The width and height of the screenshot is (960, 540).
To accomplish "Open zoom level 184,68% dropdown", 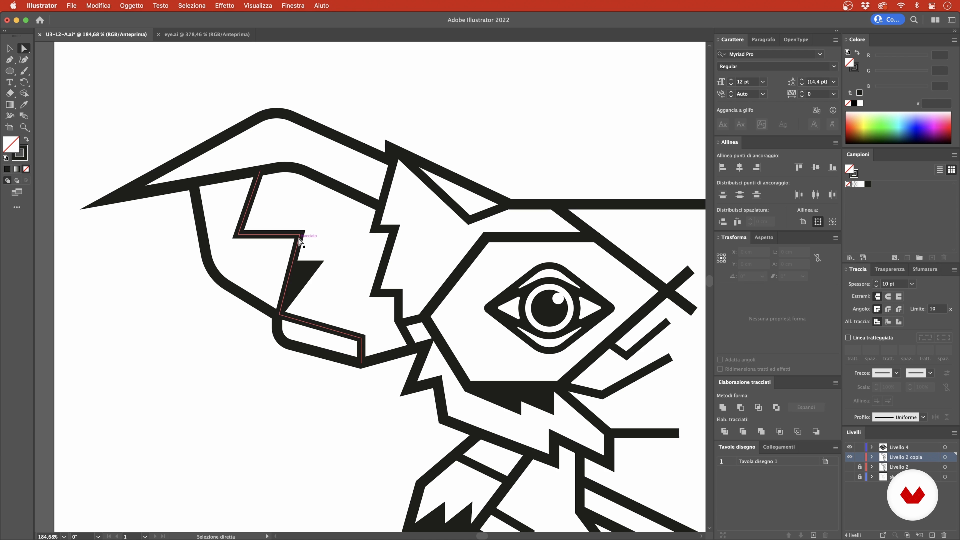I will (64, 537).
